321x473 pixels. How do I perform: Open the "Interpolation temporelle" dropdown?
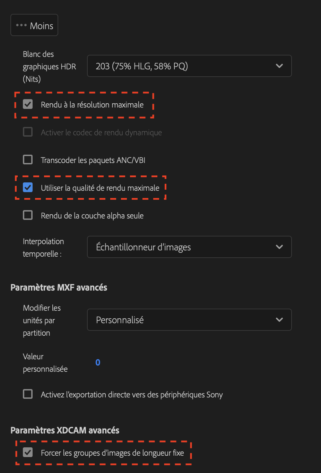189,247
